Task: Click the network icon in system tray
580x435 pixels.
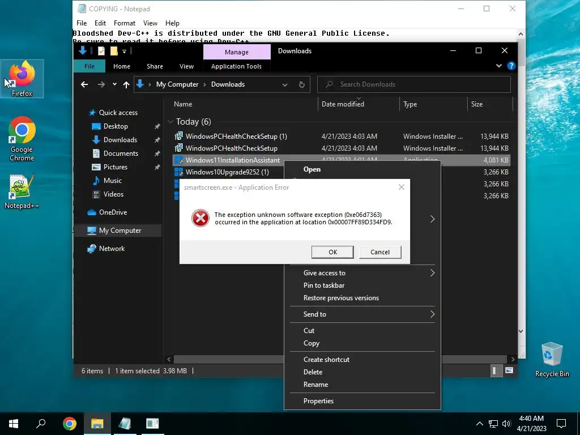Action: coord(493,424)
